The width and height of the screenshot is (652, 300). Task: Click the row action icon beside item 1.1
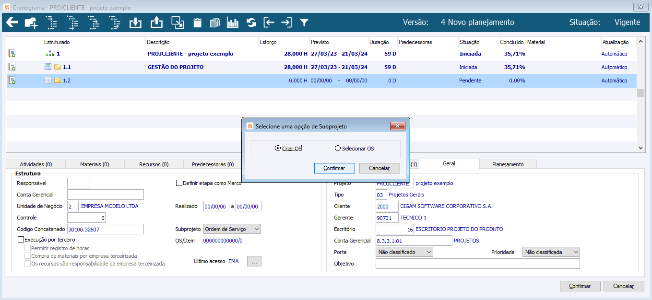tap(12, 67)
